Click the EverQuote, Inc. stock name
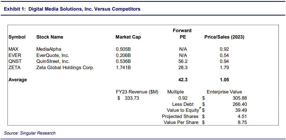The height and width of the screenshot is (140, 286). tap(53, 55)
